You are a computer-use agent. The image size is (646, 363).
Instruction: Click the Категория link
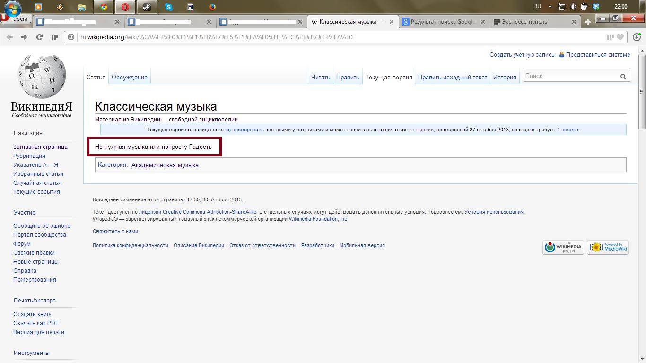click(112, 165)
